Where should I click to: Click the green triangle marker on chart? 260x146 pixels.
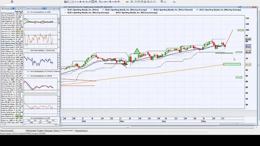137,51
